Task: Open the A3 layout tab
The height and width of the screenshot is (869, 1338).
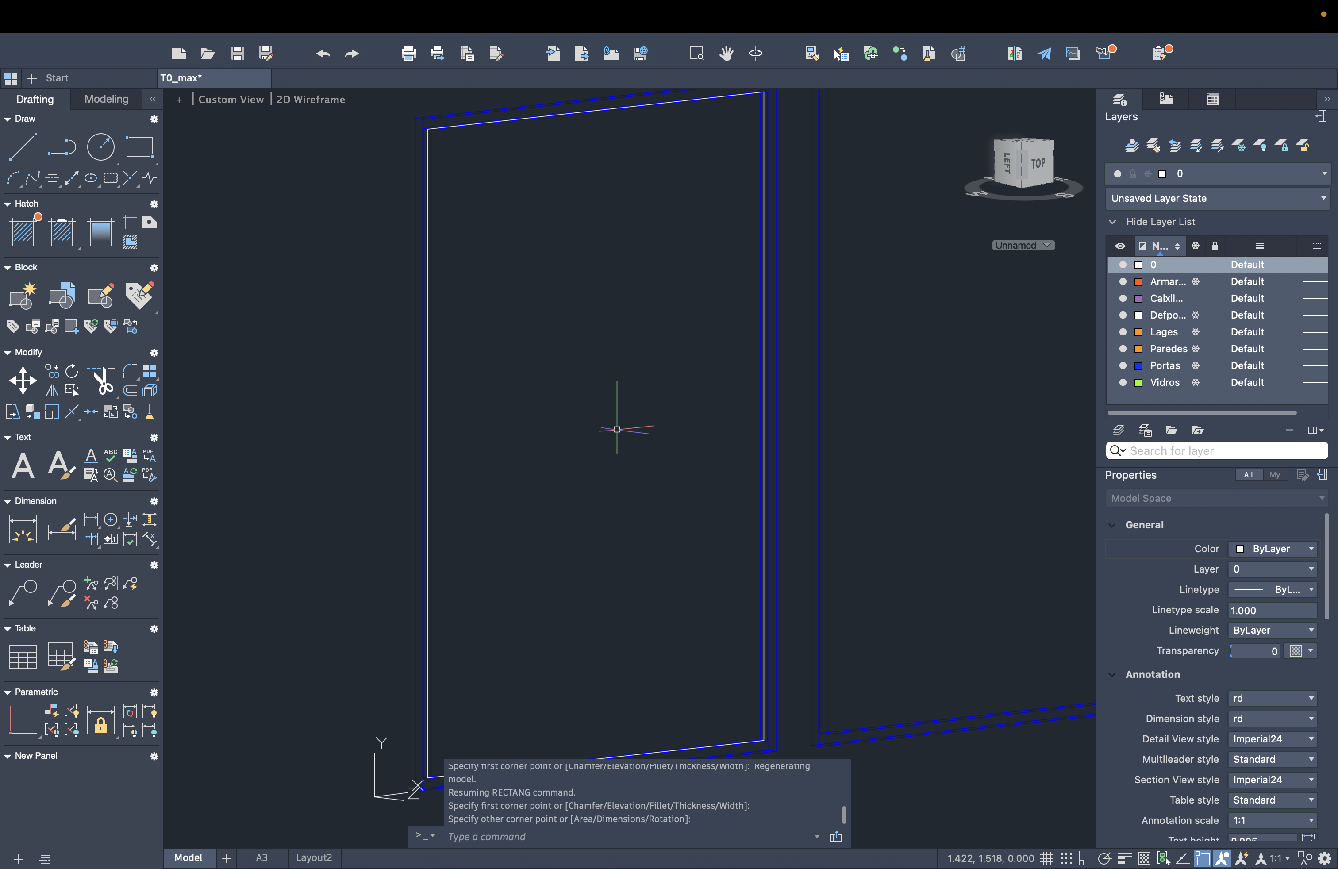Action: click(x=261, y=858)
